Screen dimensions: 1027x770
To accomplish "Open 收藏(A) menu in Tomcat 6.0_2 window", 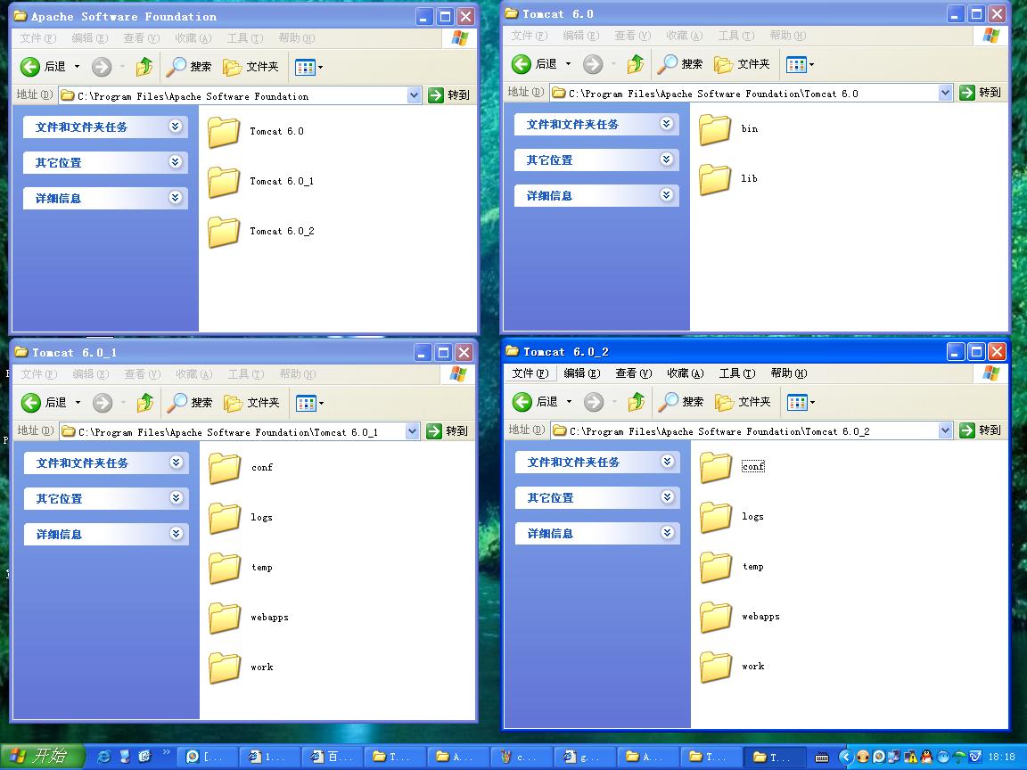I will coord(685,373).
